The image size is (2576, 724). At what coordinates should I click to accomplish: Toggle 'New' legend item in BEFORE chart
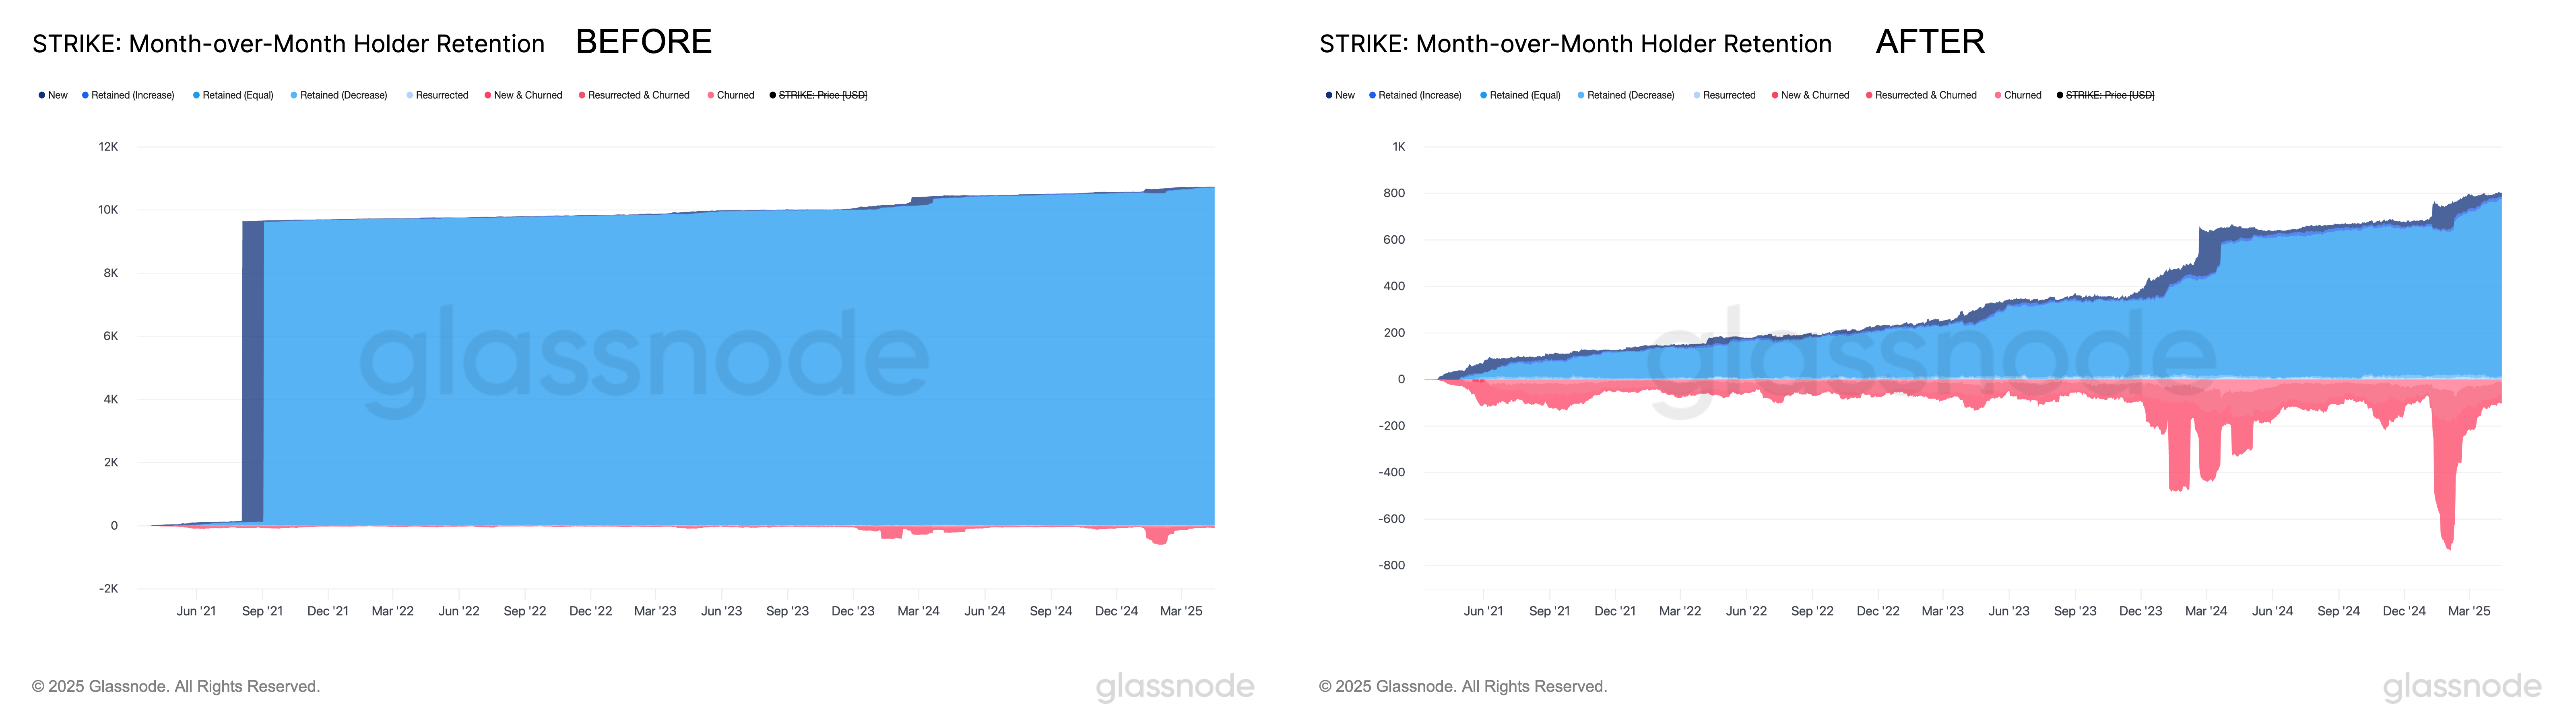tap(57, 95)
